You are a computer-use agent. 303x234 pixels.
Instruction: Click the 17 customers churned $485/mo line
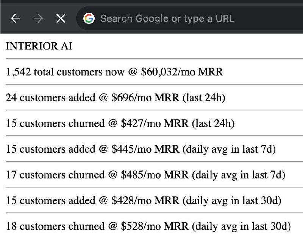(145, 175)
